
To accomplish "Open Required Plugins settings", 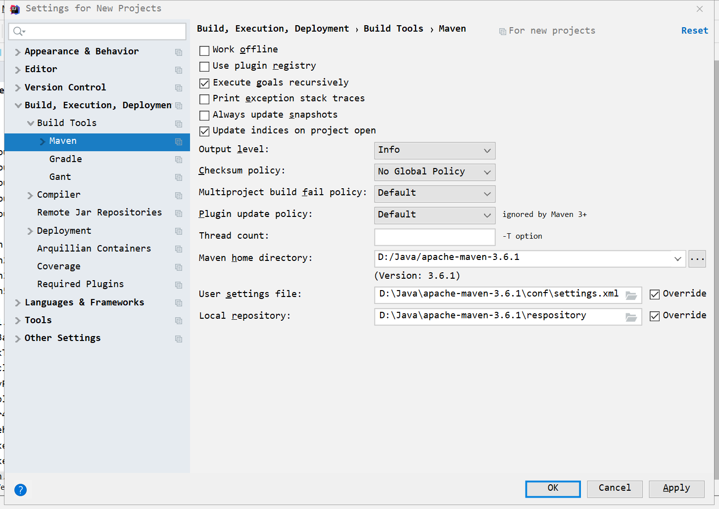I will pyautogui.click(x=80, y=284).
